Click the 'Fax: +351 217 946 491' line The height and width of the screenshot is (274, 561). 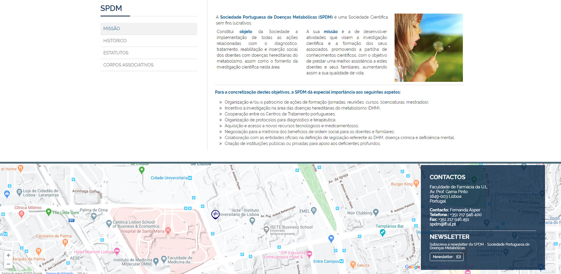449,219
